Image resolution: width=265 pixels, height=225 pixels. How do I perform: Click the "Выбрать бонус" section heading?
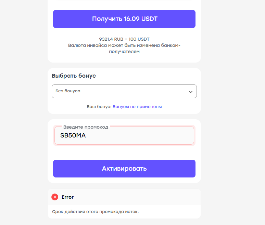click(74, 76)
